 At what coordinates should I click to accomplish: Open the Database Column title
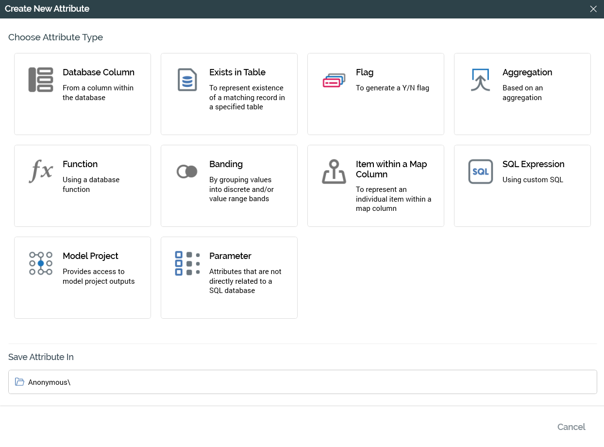[x=99, y=72]
